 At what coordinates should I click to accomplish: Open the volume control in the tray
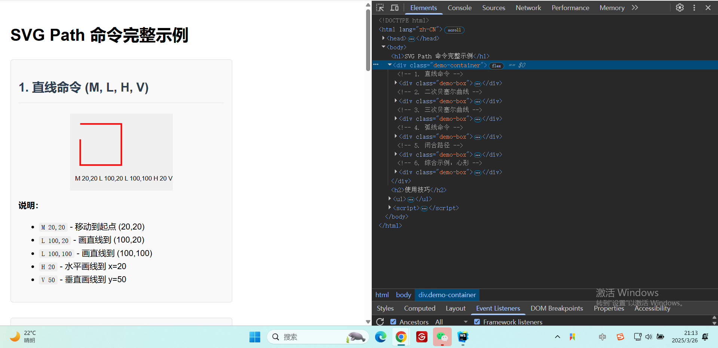(x=648, y=337)
